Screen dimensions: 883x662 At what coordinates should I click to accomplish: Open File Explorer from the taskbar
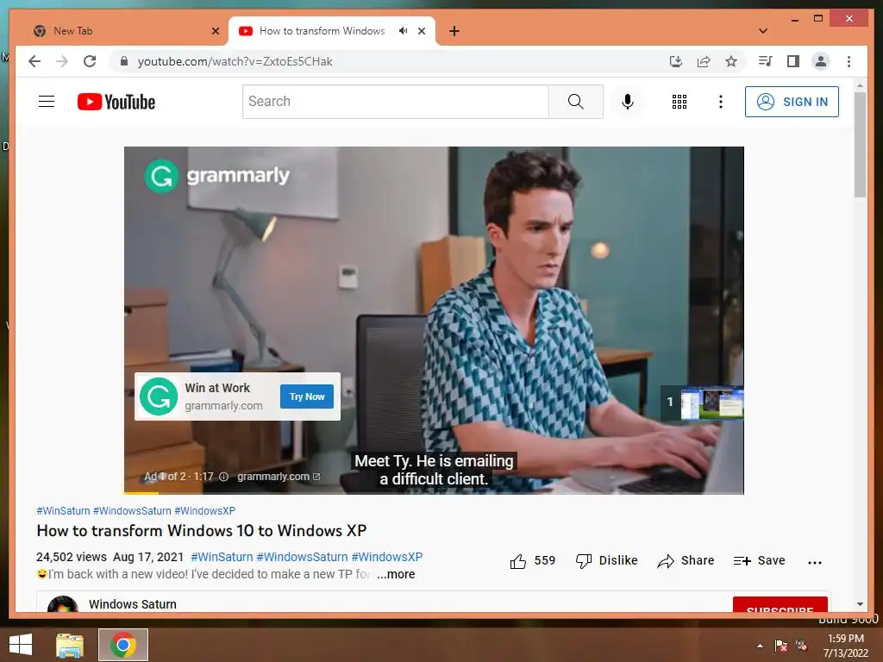pos(70,645)
